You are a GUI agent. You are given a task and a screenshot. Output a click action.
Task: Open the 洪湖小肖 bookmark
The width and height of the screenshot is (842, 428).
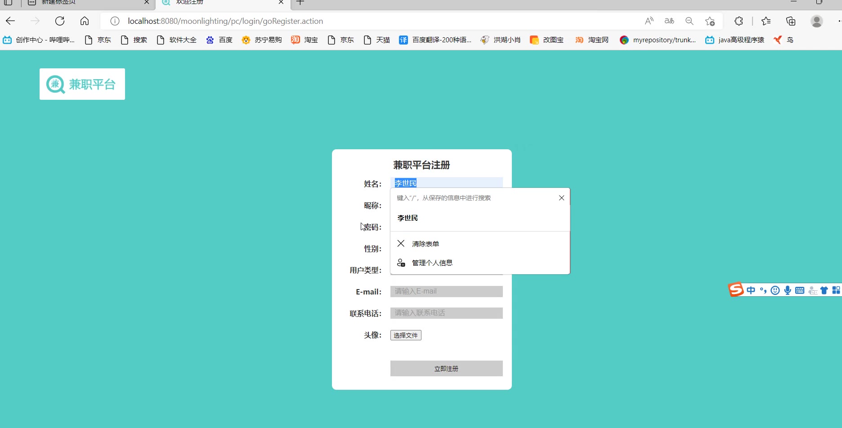[x=501, y=40]
